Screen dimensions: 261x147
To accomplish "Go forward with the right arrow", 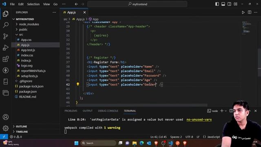I will (83, 4).
